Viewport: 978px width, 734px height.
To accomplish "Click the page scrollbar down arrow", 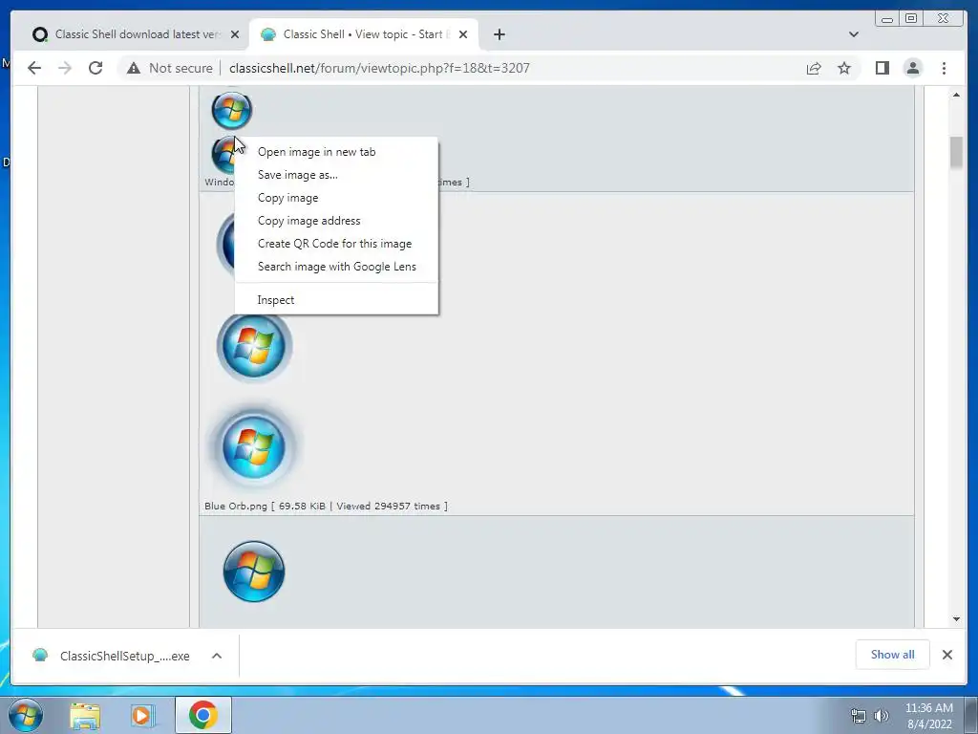I will tap(956, 619).
